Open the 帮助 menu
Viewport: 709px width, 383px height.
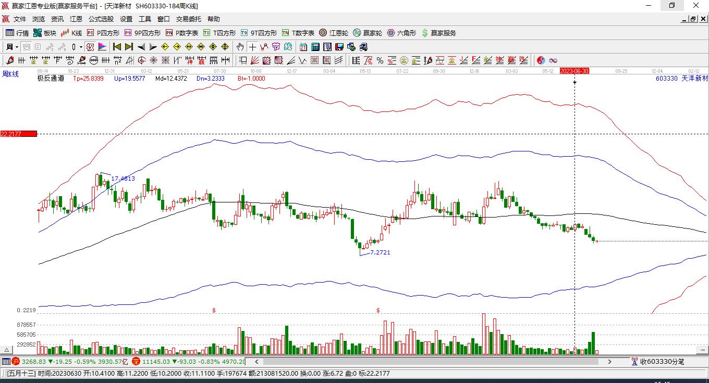214,19
